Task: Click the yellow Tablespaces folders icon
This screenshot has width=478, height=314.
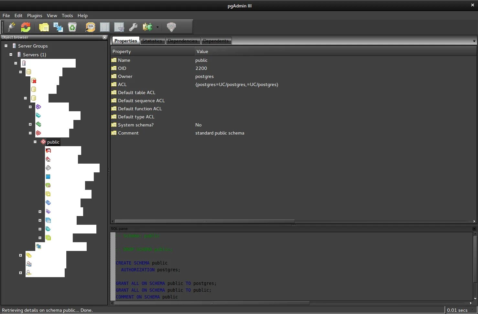Action: point(29,255)
